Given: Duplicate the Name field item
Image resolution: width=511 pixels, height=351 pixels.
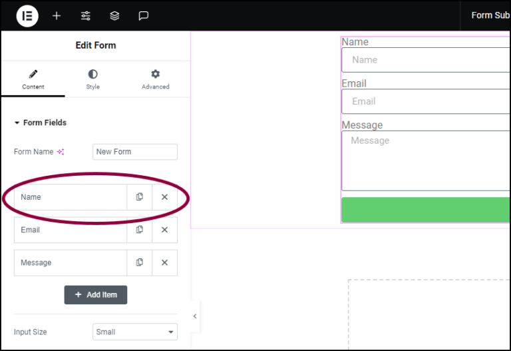Looking at the screenshot, I should [x=140, y=197].
